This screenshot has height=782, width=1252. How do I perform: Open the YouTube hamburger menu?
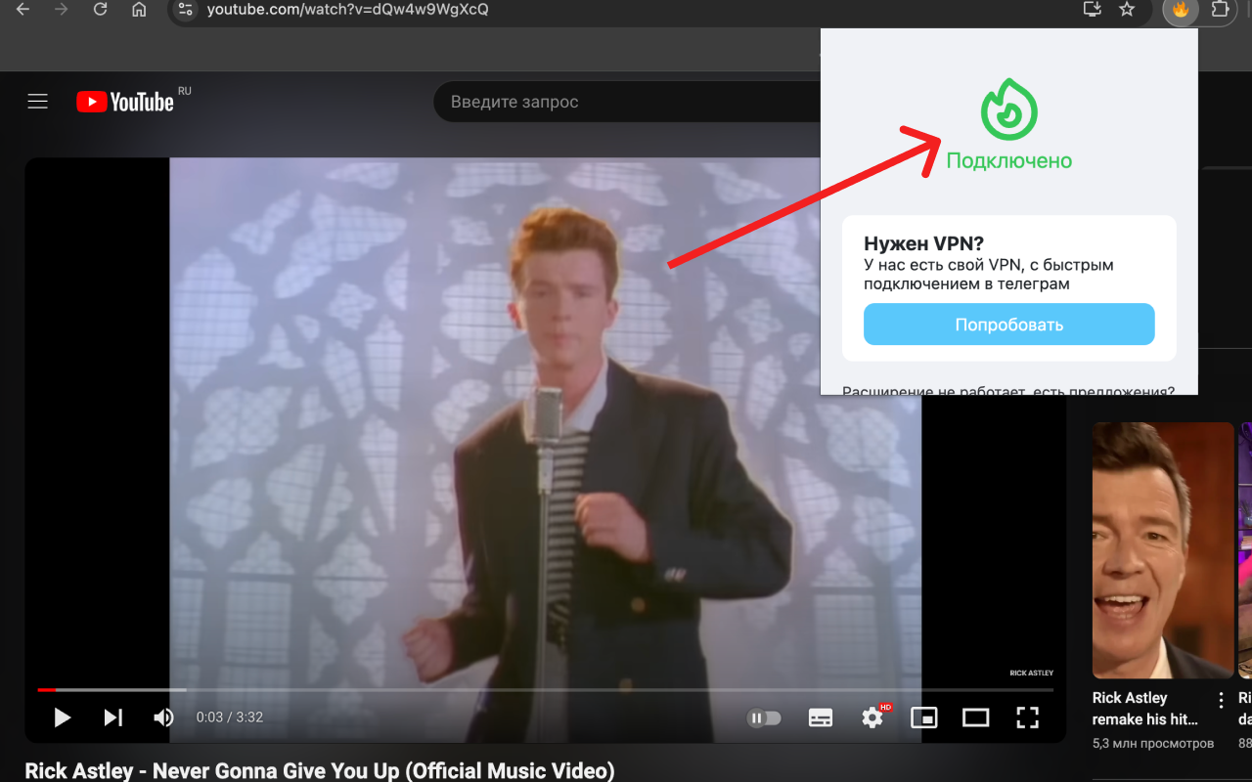(37, 101)
